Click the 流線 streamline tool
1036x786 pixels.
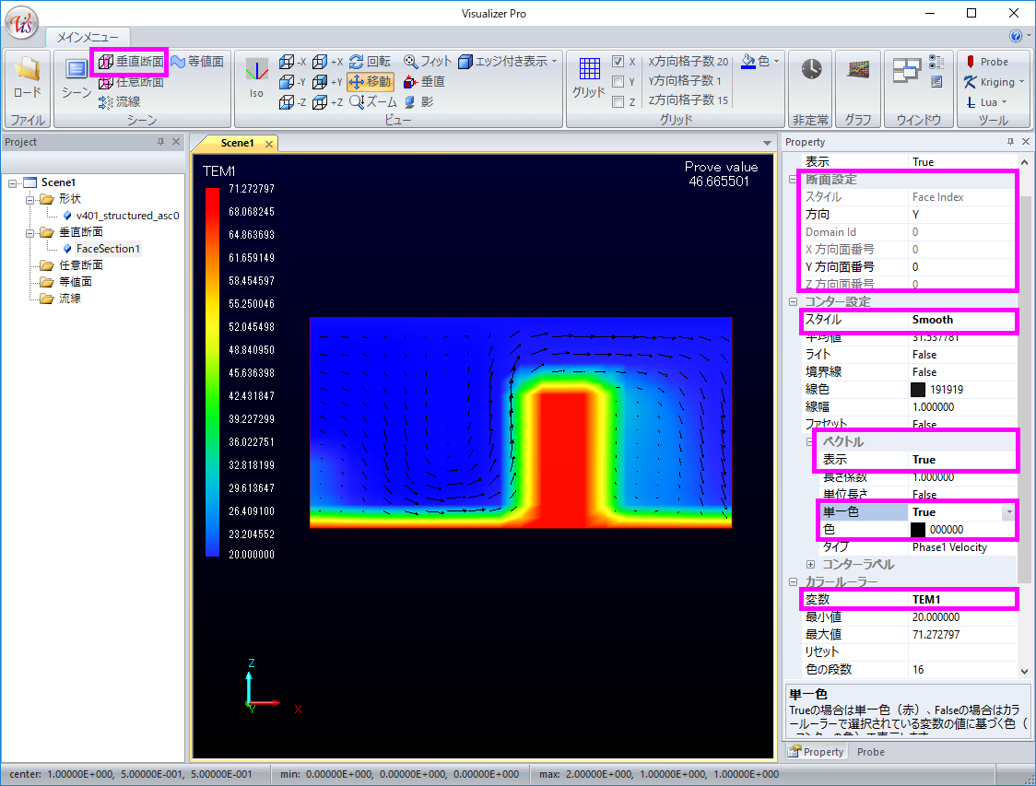click(119, 101)
